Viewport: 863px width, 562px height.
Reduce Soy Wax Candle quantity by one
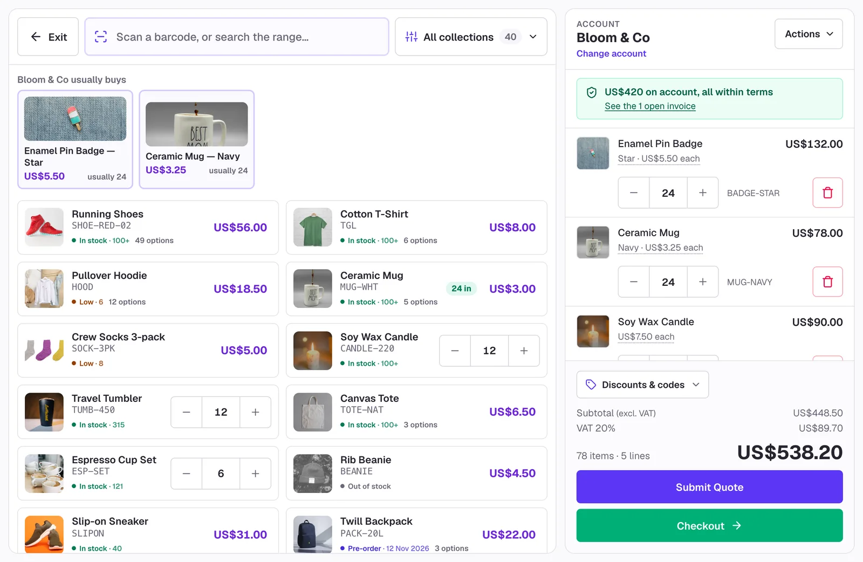455,351
